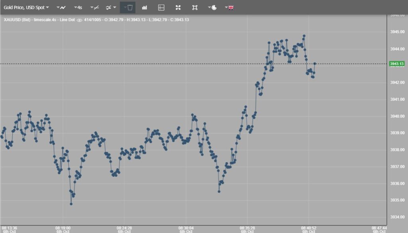Click the chart layout grid icon

click(161, 7)
